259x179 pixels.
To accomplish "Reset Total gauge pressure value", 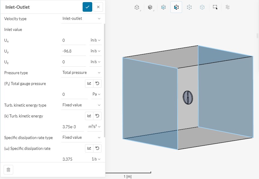I will (x=97, y=83).
